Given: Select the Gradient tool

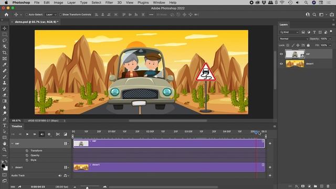Looking at the screenshot, I should click(x=5, y=101).
